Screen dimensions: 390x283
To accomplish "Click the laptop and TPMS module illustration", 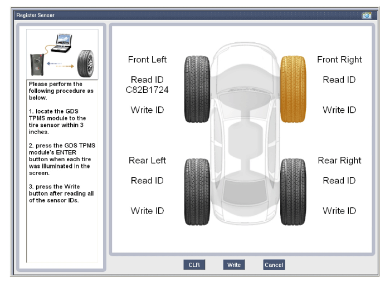I will [x=62, y=54].
